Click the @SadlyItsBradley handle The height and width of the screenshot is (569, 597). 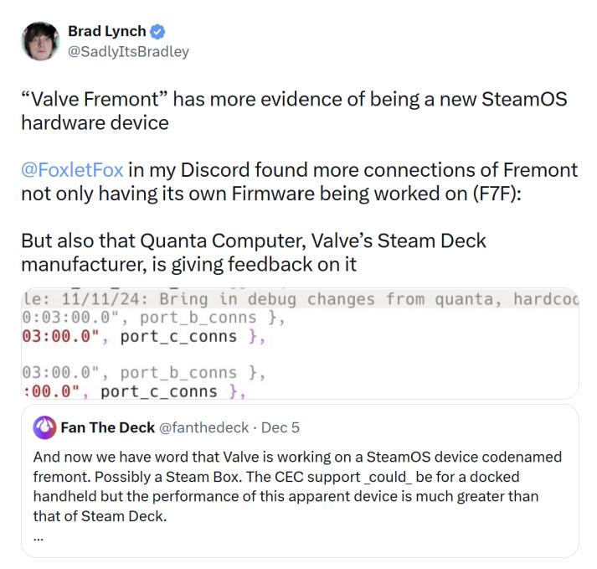pos(128,51)
